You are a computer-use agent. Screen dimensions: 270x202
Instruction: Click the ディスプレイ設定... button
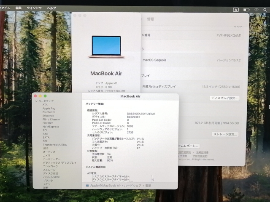coord(224,98)
